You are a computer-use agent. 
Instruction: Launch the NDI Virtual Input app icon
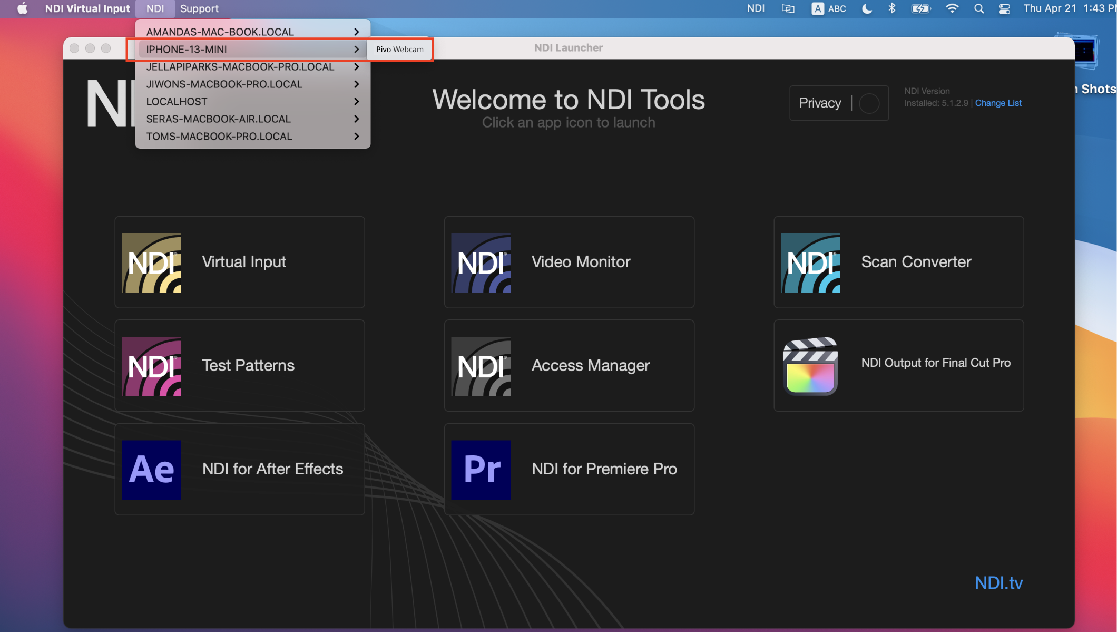pos(151,262)
